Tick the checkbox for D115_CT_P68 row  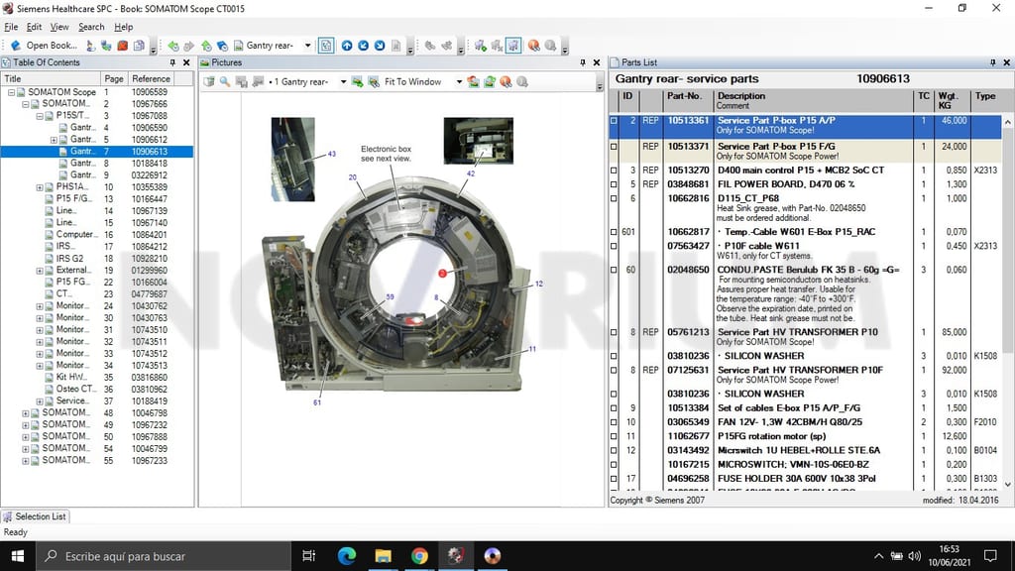(614, 198)
